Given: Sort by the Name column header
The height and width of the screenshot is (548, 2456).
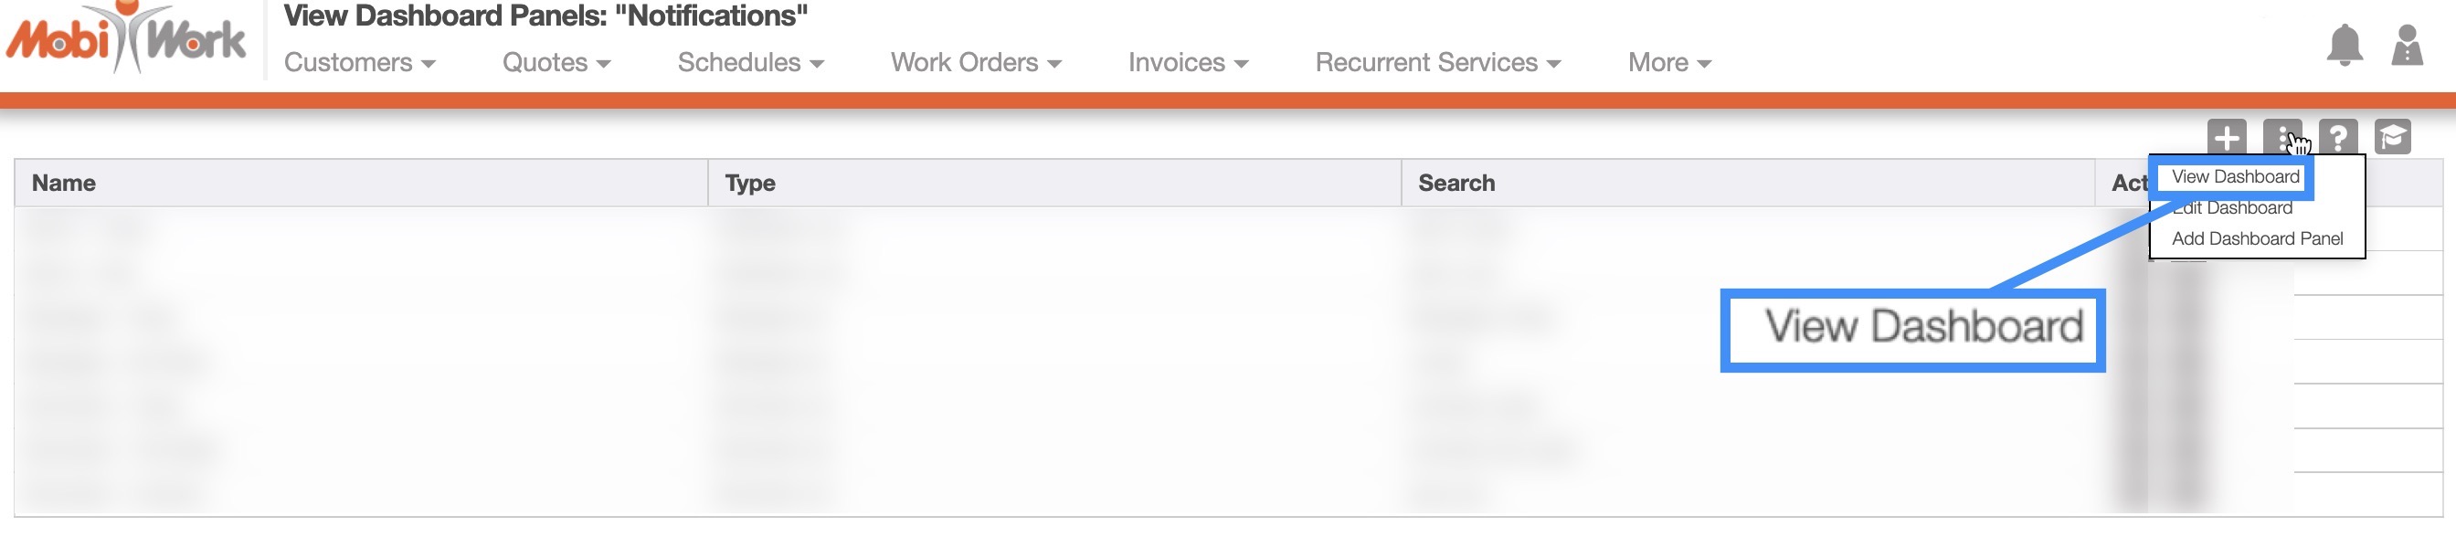Looking at the screenshot, I should coord(64,183).
